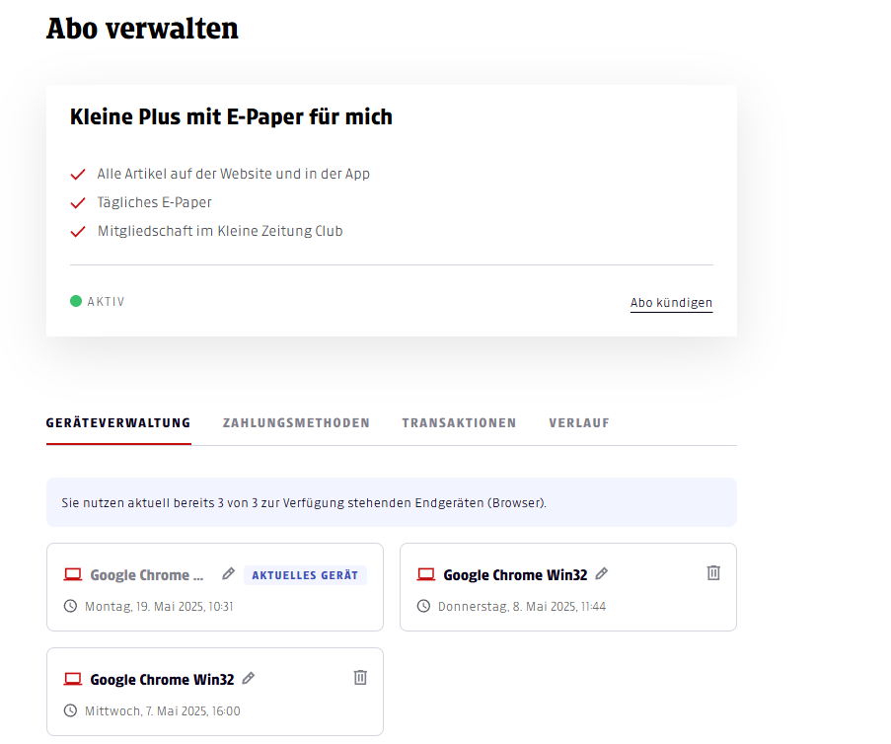Click laptop icon on current device card
Image resolution: width=891 pixels, height=744 pixels.
73,574
